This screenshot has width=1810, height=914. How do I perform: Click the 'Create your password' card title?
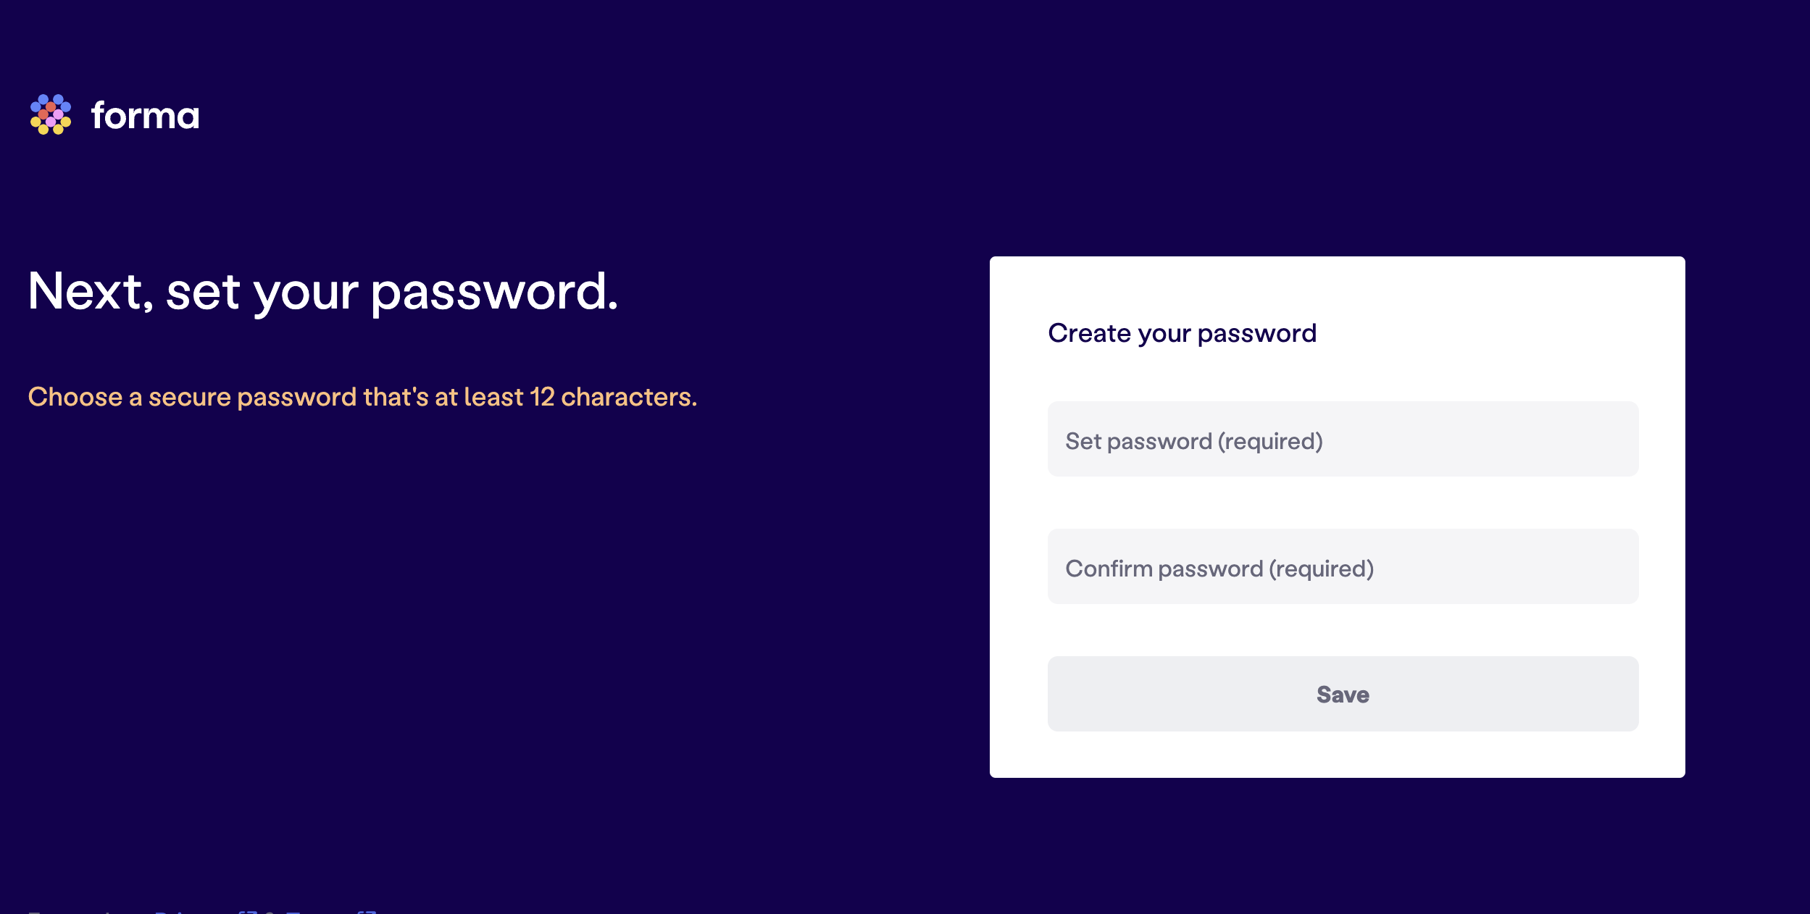[1182, 333]
